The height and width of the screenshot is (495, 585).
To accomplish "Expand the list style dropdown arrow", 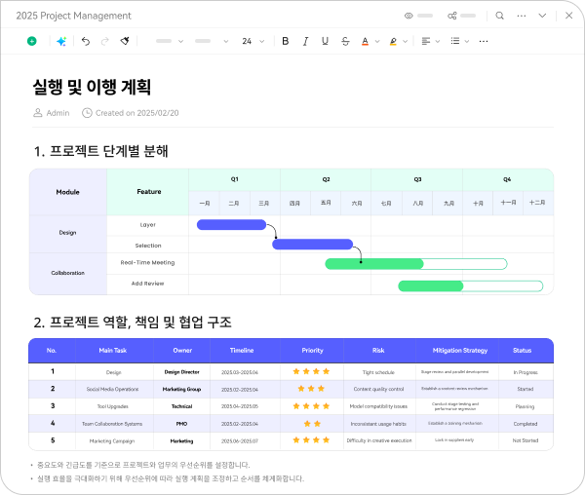I will 467,41.
